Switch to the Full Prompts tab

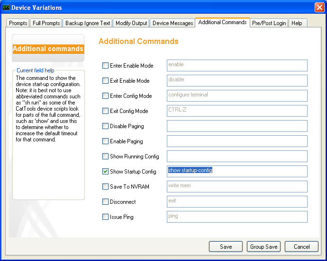point(46,23)
